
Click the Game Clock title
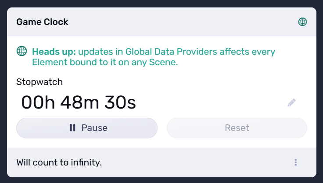click(42, 21)
